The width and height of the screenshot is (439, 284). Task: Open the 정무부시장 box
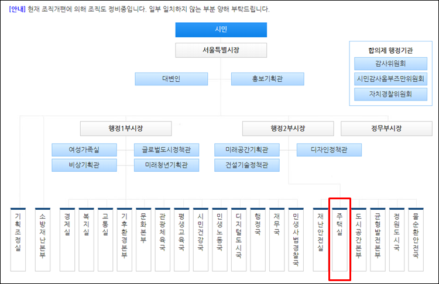pos(386,129)
